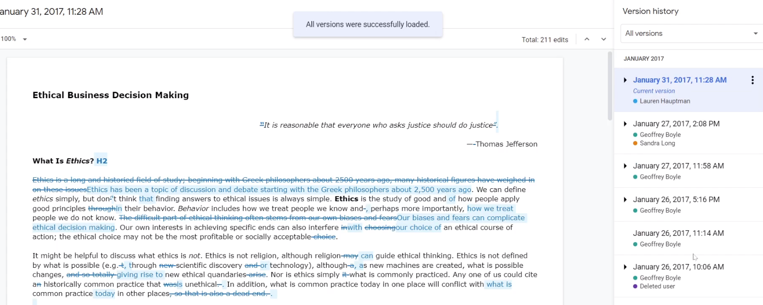
Task: Open the All versions filter dropdown
Action: (691, 33)
